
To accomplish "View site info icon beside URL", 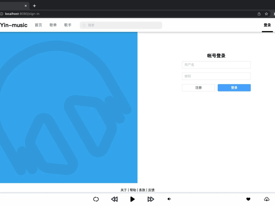I will (2, 14).
